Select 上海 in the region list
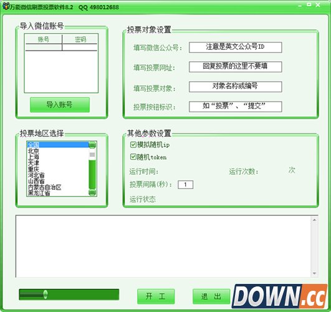The height and width of the screenshot is (312, 331). (58, 157)
